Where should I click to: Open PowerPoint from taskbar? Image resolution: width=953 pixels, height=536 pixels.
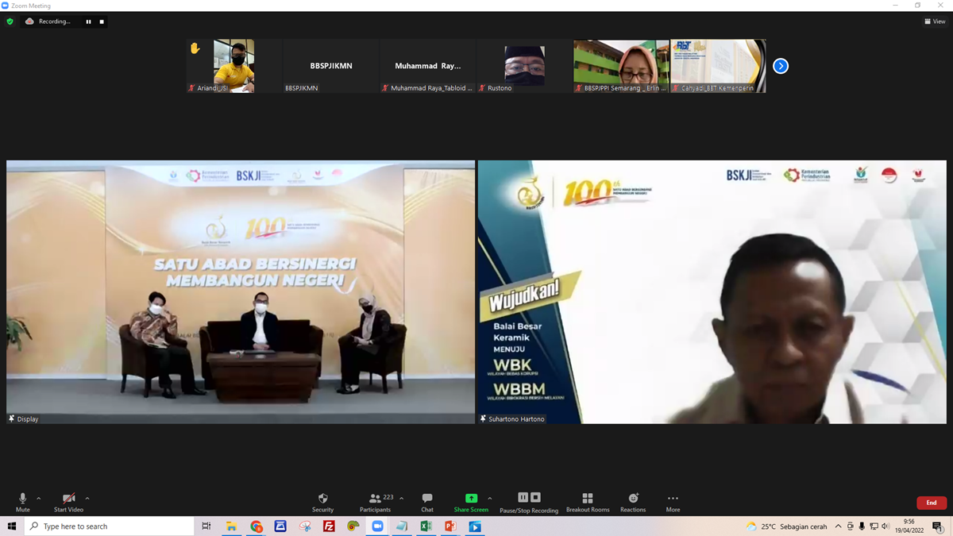click(x=450, y=526)
